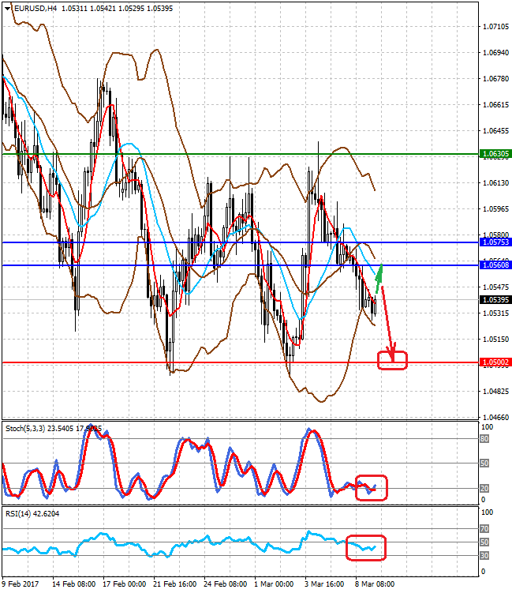This screenshot has height=593, width=512.
Task: Click the 1.06940 price scale value
Action: coord(495,53)
